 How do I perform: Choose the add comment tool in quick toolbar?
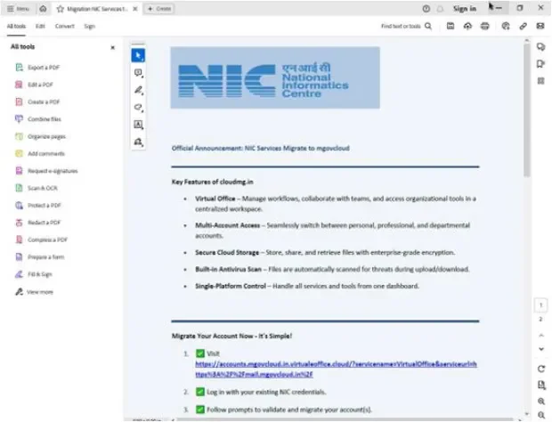pyautogui.click(x=138, y=73)
